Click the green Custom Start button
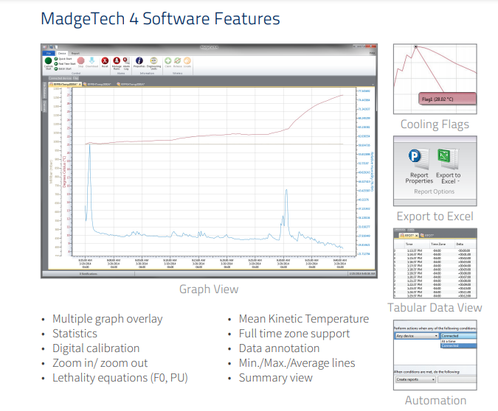This screenshot has width=498, height=411. point(48,60)
